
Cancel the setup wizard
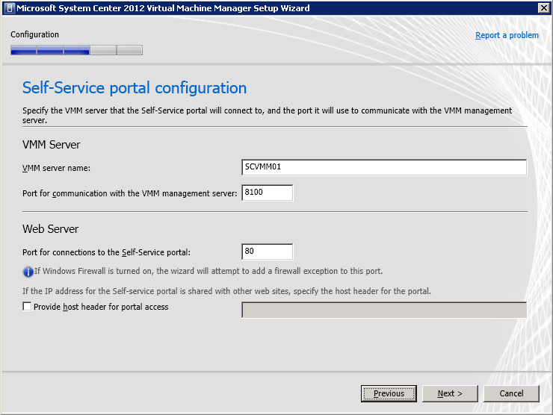coord(511,393)
